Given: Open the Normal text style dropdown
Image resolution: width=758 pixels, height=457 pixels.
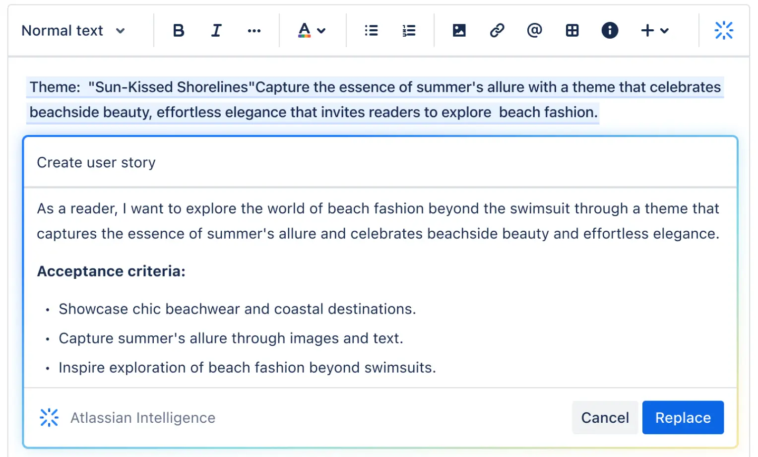Looking at the screenshot, I should tap(73, 31).
